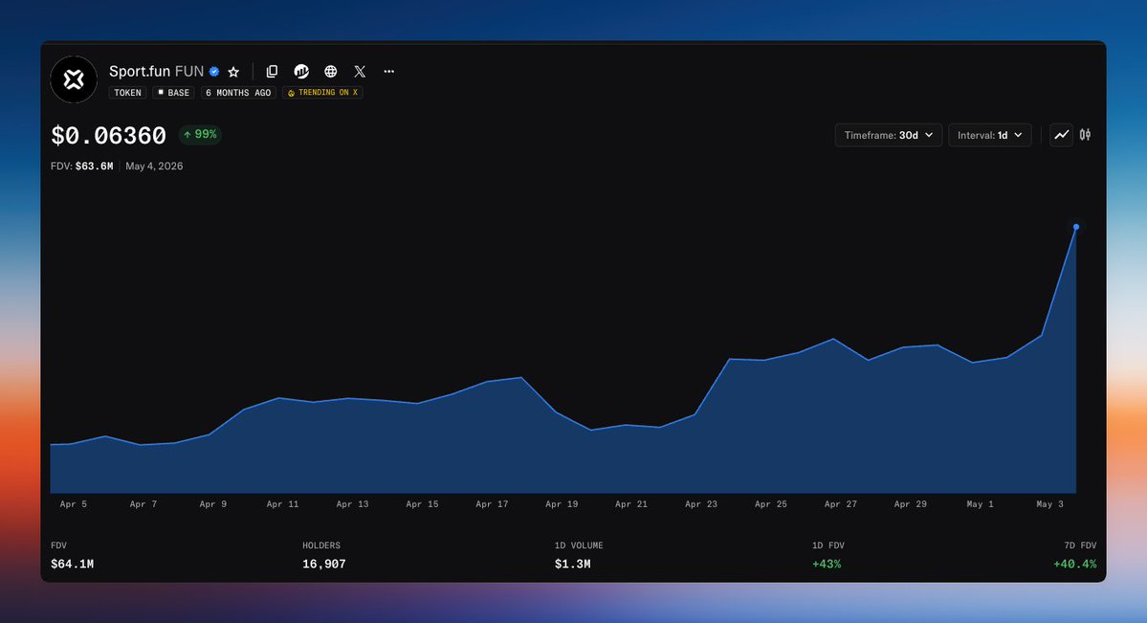Click the blue verified badge

(x=214, y=72)
